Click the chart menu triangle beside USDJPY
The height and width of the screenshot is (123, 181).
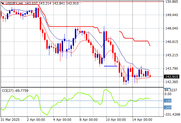click(x=3, y=3)
